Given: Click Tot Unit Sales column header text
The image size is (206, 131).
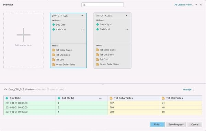Looking at the screenshot, I should tap(174, 98).
